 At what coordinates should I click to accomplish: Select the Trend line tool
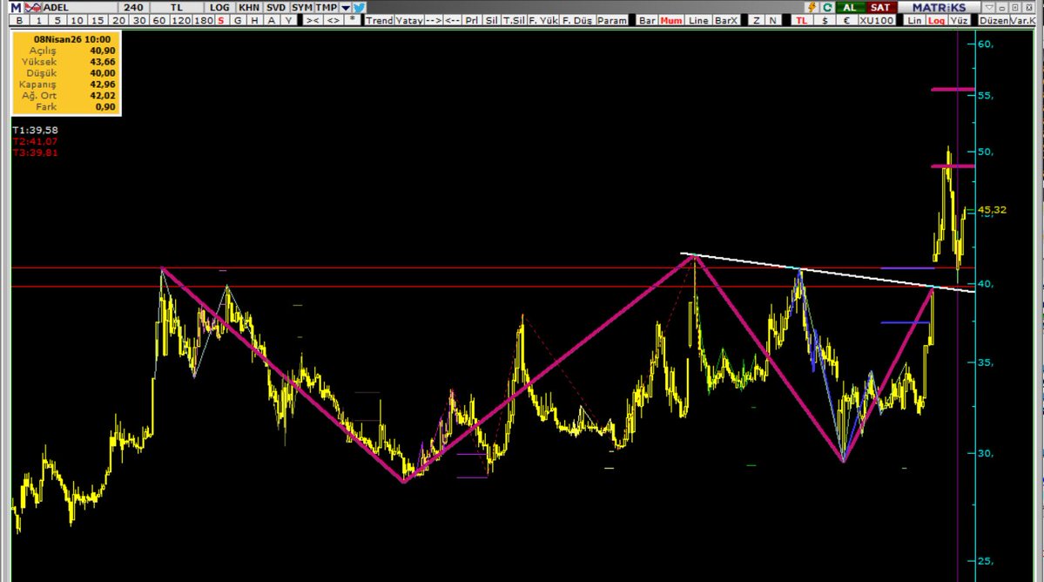[379, 21]
